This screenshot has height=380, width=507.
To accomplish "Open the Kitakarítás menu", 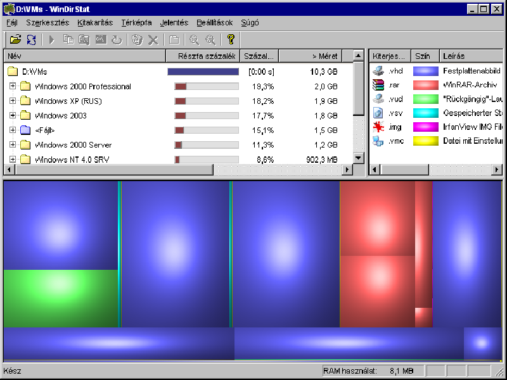I will click(95, 23).
